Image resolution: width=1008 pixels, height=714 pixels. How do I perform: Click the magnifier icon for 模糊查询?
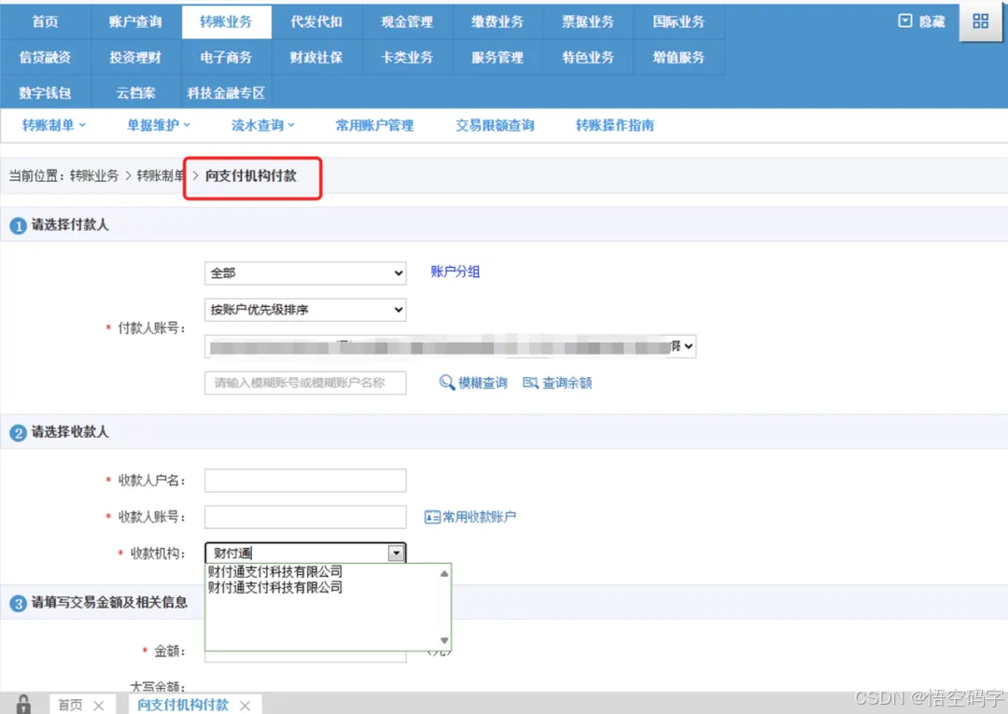446,383
